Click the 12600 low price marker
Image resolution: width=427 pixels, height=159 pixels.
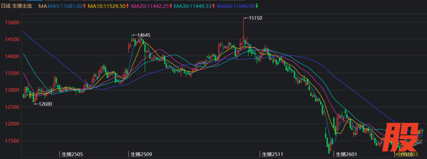(x=43, y=104)
